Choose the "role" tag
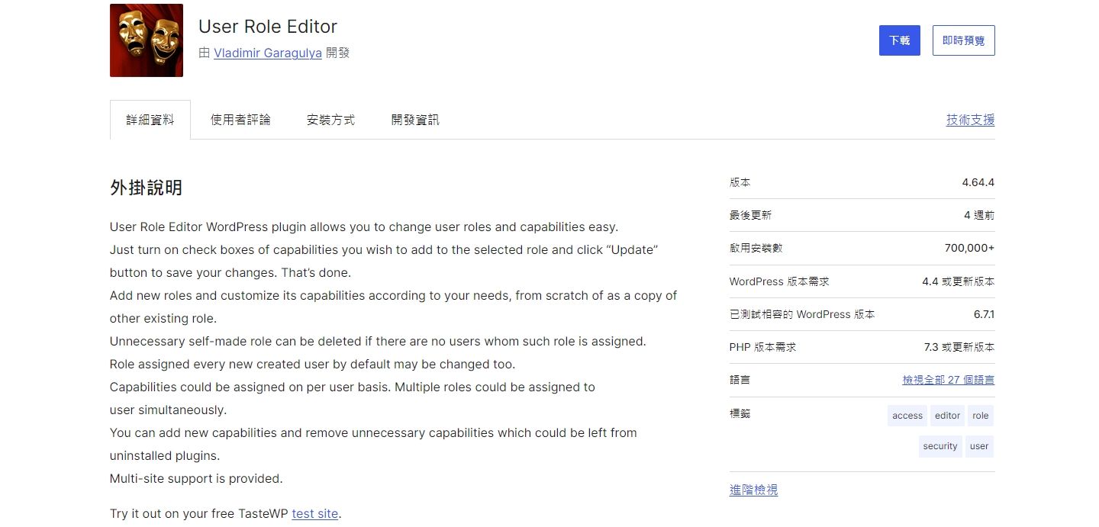Viewport: 1099px width, 527px height. point(981,416)
